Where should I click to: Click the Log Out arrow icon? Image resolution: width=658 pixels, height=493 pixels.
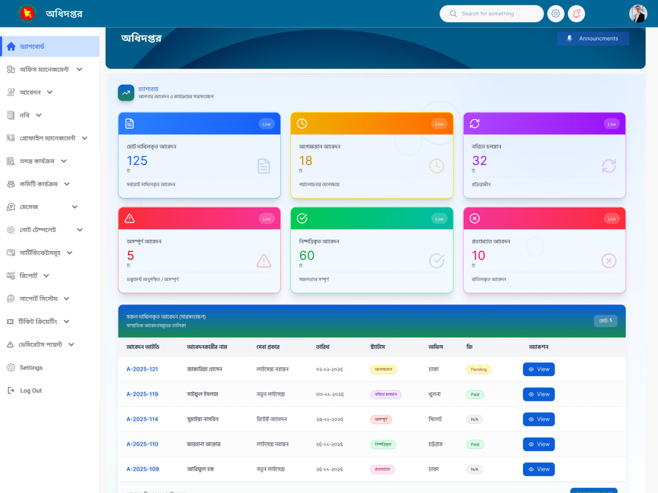click(11, 390)
